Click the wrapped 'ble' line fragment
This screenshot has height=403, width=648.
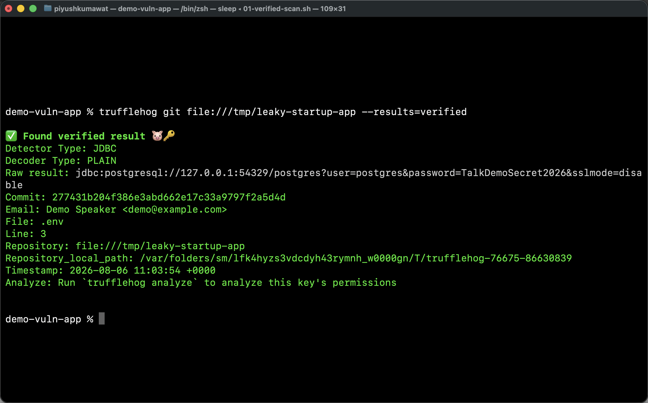click(14, 185)
